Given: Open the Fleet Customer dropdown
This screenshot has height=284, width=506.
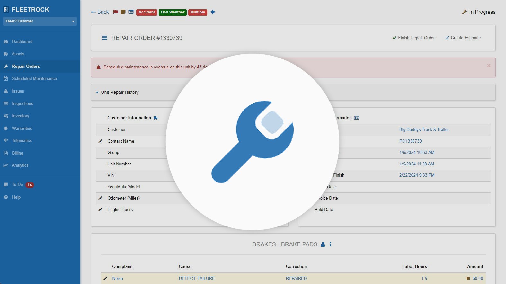Looking at the screenshot, I should coord(40,21).
